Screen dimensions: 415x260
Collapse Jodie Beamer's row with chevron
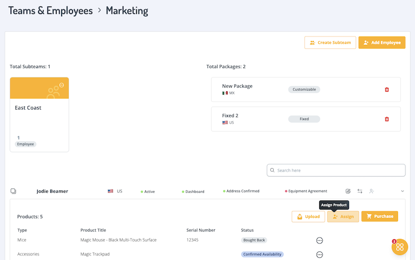tap(402, 191)
